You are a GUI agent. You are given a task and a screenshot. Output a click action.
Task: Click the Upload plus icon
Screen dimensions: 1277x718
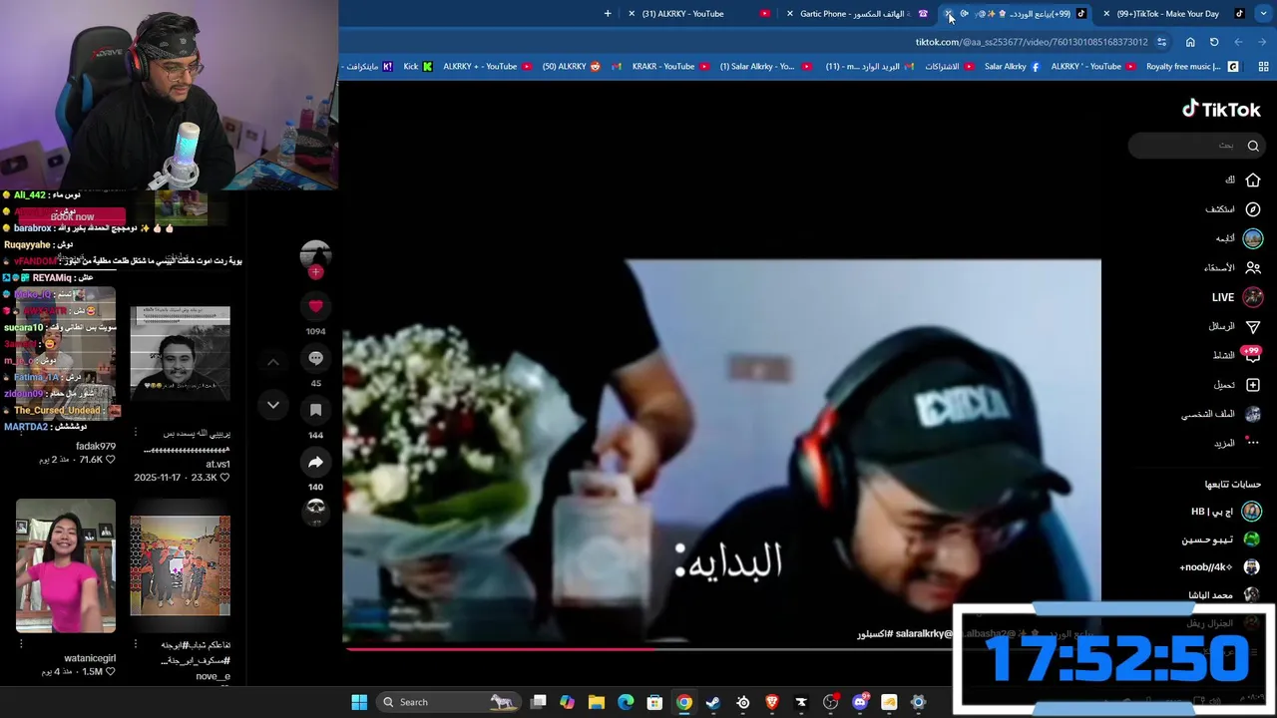coord(1253,385)
